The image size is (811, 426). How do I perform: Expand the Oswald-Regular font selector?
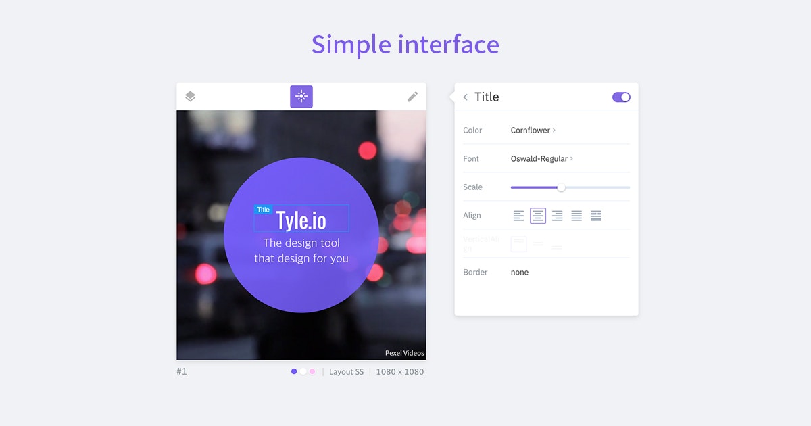tap(541, 158)
